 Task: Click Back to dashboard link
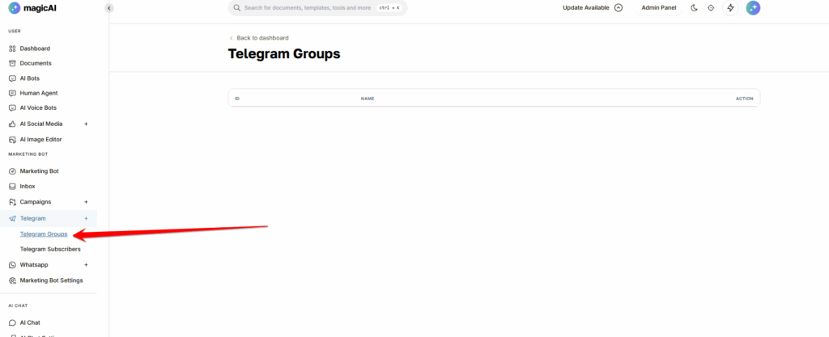258,38
